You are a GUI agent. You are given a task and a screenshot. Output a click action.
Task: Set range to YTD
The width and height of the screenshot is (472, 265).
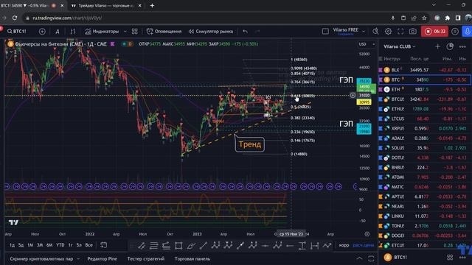pos(60,245)
